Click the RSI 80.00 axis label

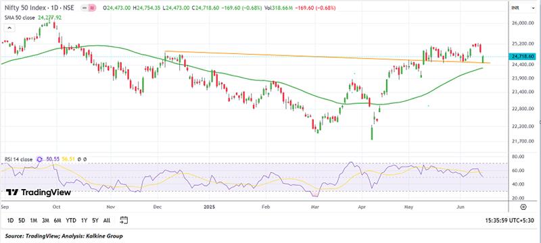pos(518,157)
